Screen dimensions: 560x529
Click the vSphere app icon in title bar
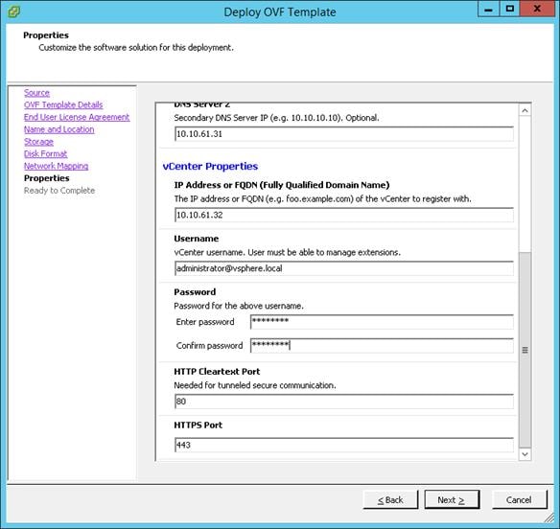(14, 11)
